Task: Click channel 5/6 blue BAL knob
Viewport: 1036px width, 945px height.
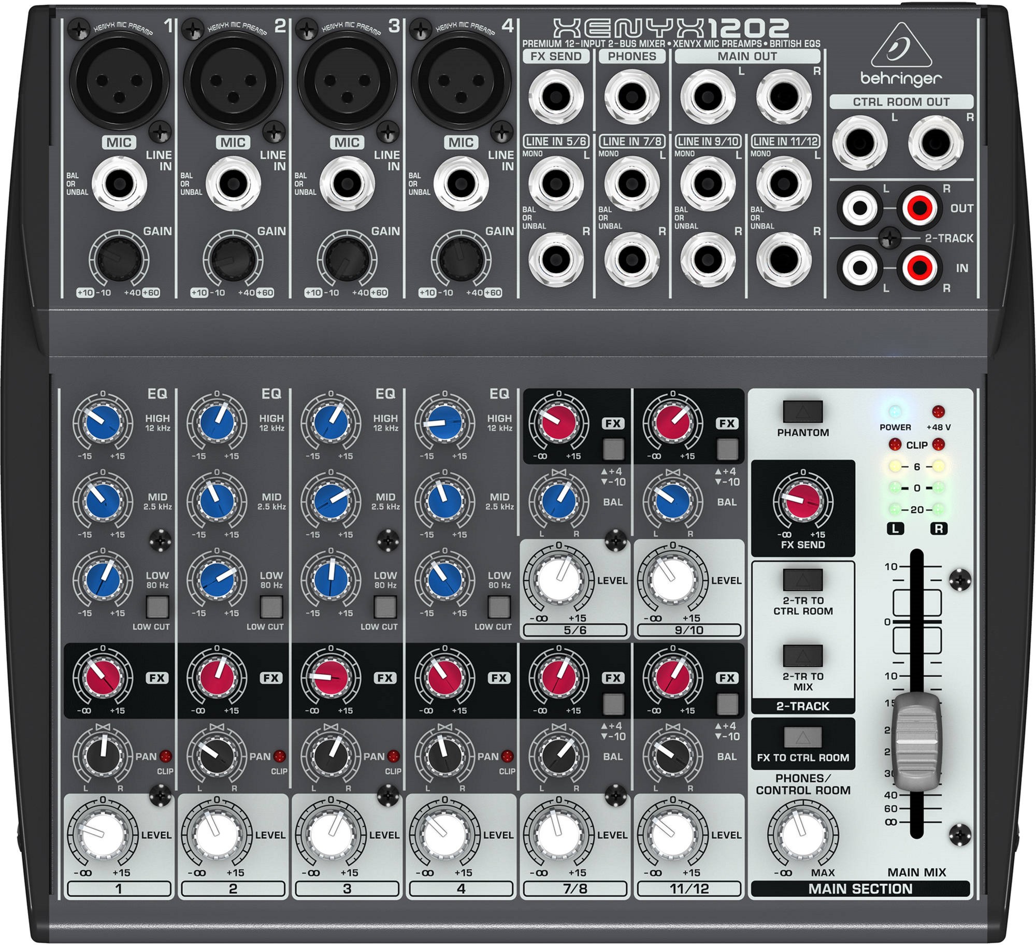Action: click(559, 501)
